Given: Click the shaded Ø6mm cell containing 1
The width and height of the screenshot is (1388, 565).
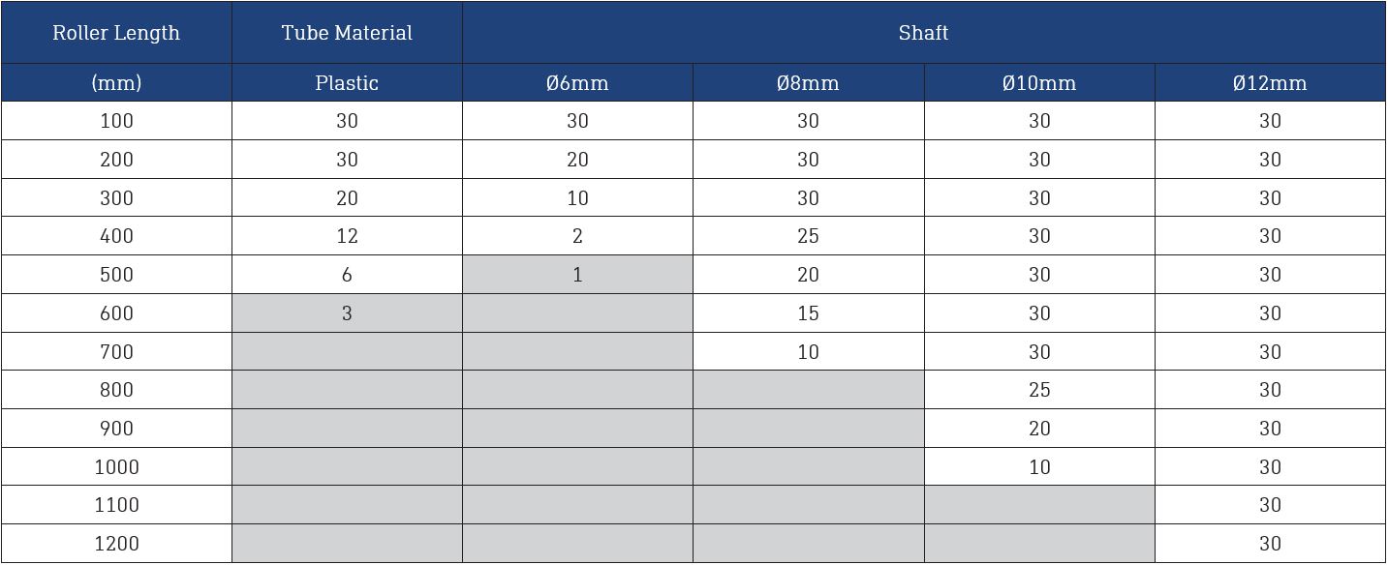Looking at the screenshot, I should tap(577, 275).
